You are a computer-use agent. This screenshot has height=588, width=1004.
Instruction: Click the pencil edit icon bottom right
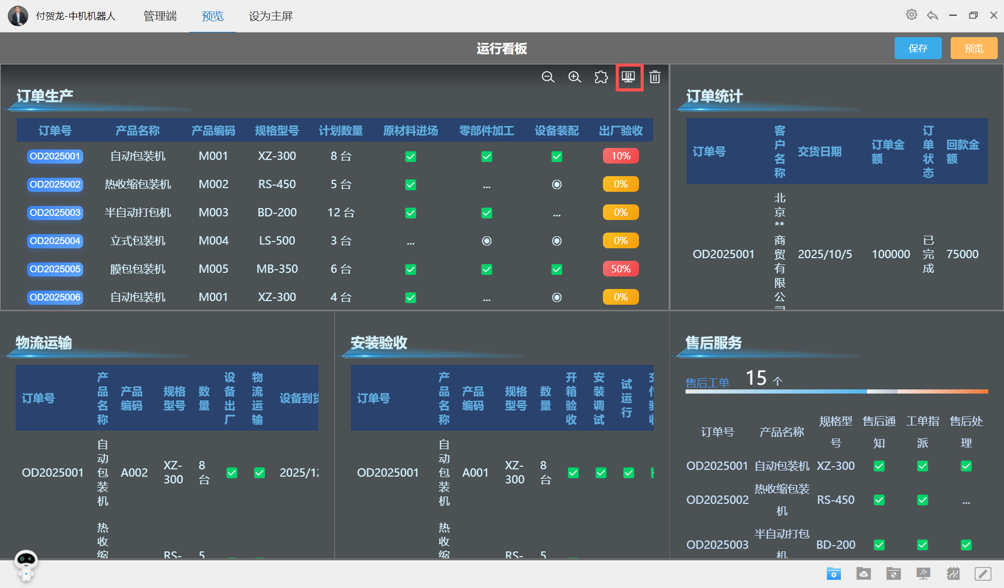983,574
